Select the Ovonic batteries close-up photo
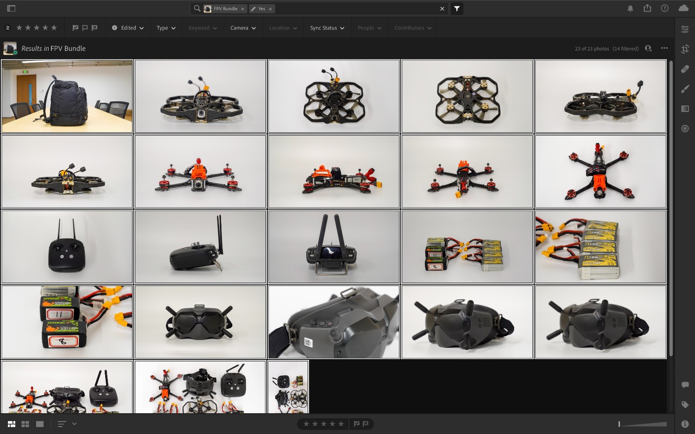The height and width of the screenshot is (434, 695). 67,322
